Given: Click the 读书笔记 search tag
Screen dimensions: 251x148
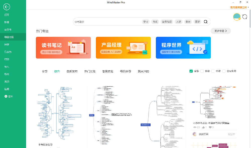Looking at the screenshot, I should (x=167, y=22).
